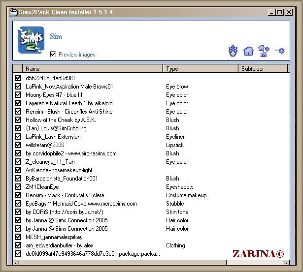303x272 pixels.
Task: Close the Sims2Pack Clean Installer window
Action: pyautogui.click(x=289, y=12)
